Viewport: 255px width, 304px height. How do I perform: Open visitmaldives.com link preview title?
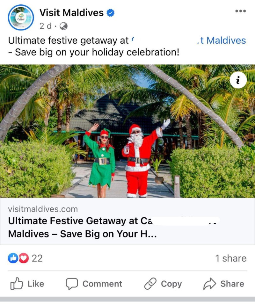tap(114, 227)
